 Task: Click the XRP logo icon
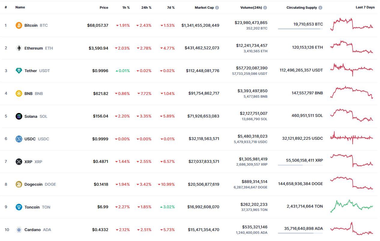click(x=19, y=162)
